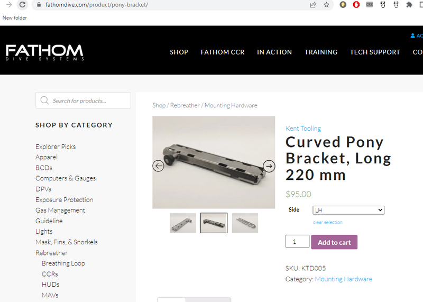The width and height of the screenshot is (423, 302).
Task: Open the FATHOM CCR menu item
Action: coord(223,52)
